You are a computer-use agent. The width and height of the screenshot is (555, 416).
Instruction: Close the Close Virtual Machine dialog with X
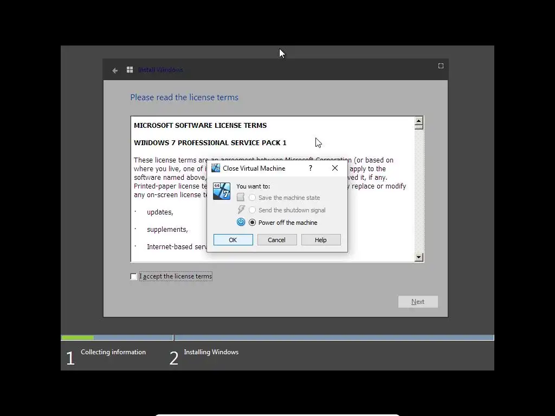(335, 168)
